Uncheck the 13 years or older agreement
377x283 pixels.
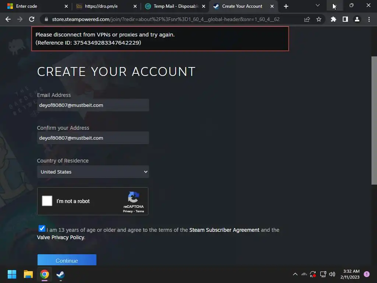[x=42, y=228]
